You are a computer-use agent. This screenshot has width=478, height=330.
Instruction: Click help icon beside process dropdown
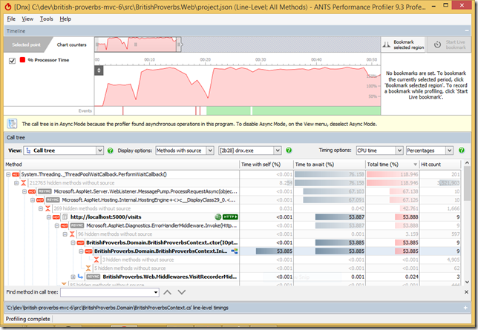(289, 151)
